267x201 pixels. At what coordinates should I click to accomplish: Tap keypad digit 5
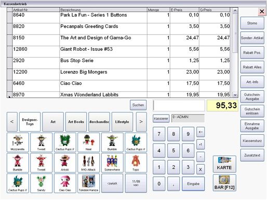pos(173,151)
